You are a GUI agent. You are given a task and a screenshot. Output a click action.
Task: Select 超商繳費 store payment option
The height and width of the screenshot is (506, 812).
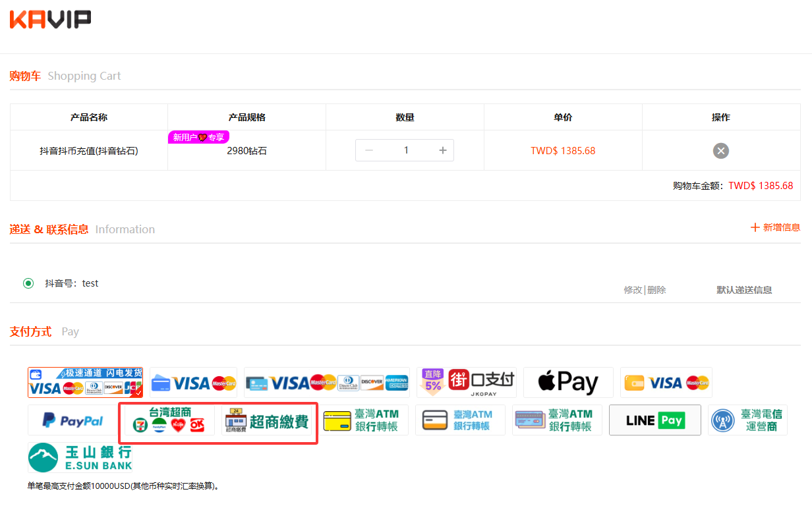click(267, 420)
